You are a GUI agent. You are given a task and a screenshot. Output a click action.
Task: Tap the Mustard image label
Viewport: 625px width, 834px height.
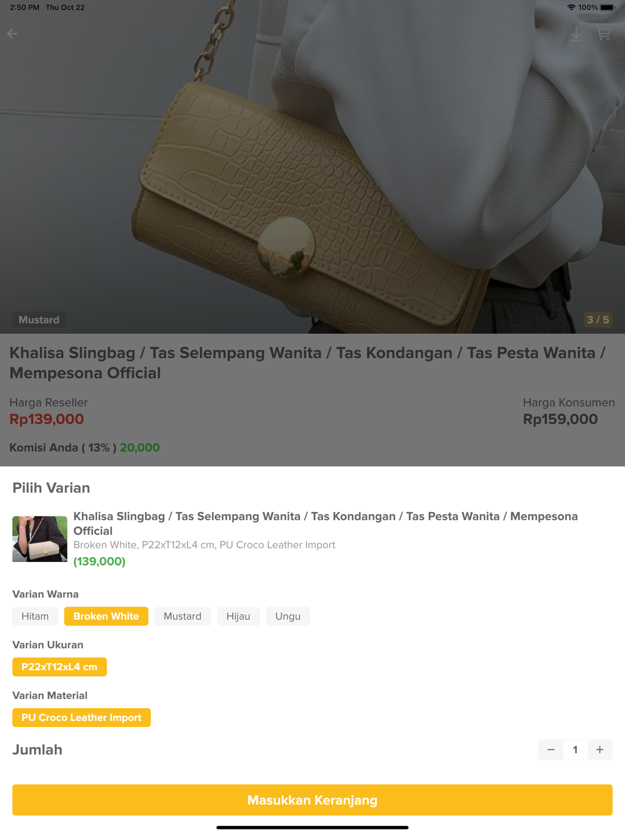pyautogui.click(x=39, y=320)
